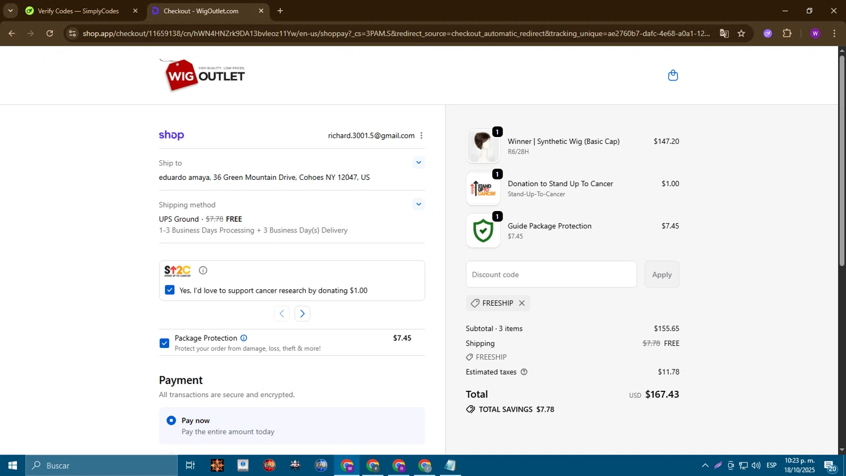The image size is (846, 476).
Task: Open a new browser tab
Action: (x=280, y=11)
